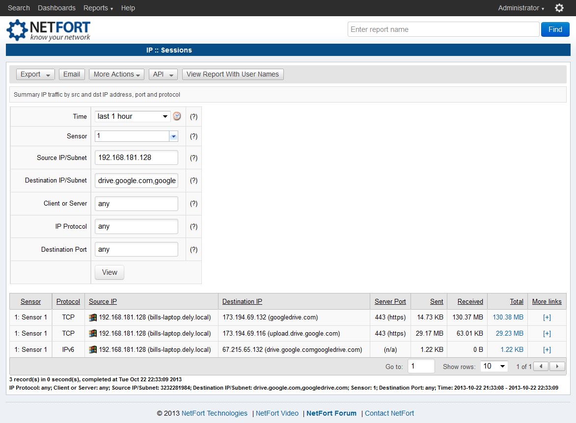This screenshot has height=423, width=576.
Task: Open the Reports menu
Action: pos(98,8)
